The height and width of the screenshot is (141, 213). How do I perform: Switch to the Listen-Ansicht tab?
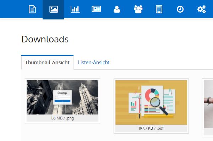[94, 63]
